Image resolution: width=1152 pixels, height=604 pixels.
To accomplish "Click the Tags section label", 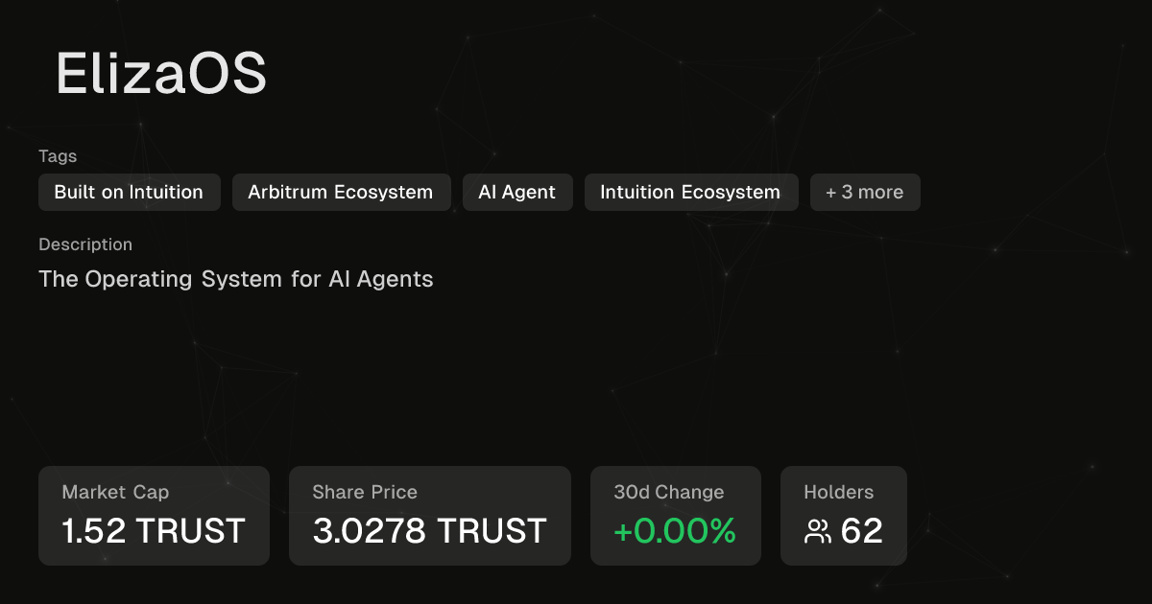I will point(58,156).
